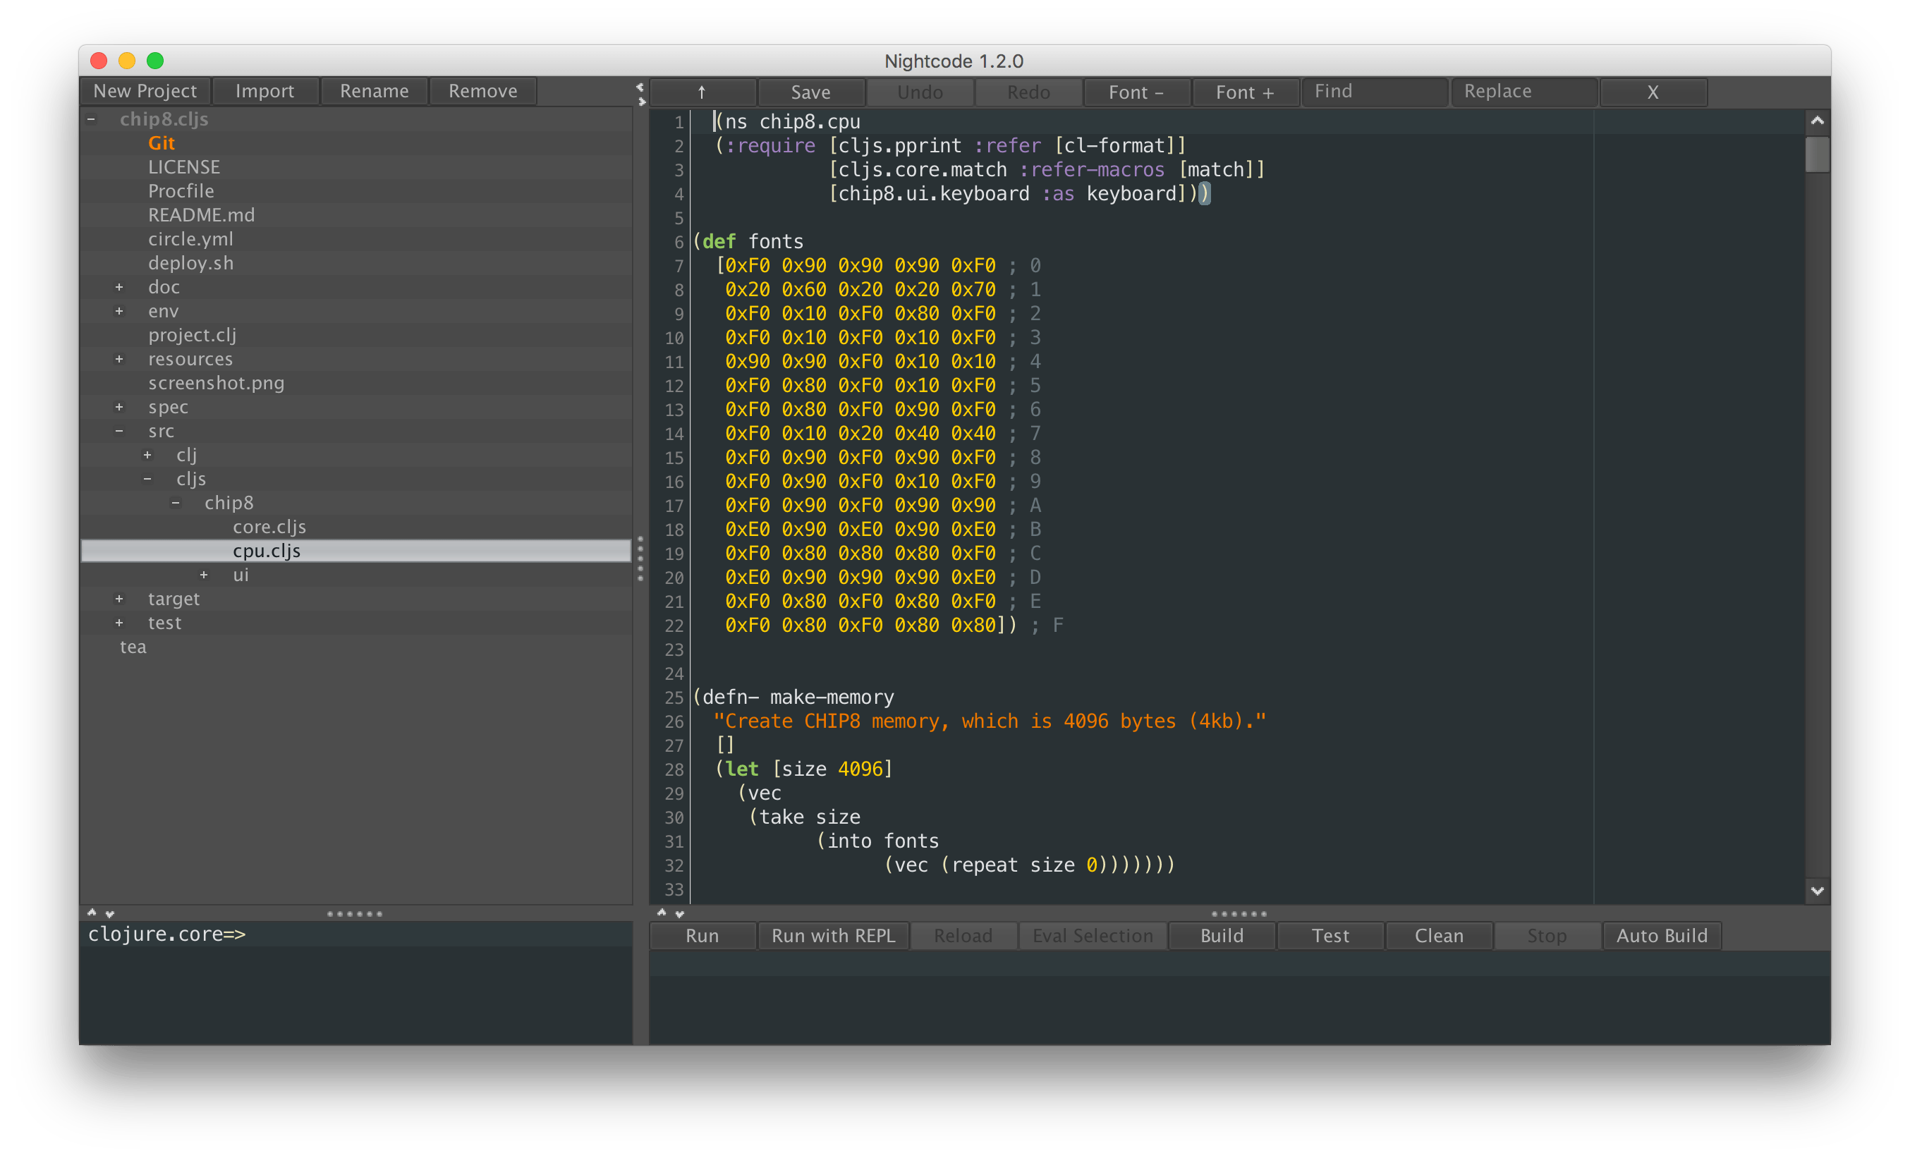Click the Rename button
The width and height of the screenshot is (1910, 1158).
tap(375, 92)
